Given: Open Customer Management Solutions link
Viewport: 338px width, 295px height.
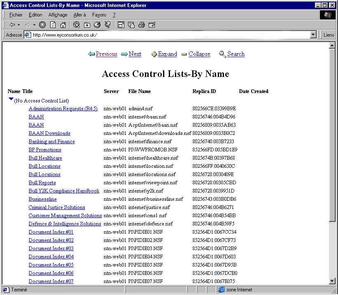Looking at the screenshot, I should (65, 216).
